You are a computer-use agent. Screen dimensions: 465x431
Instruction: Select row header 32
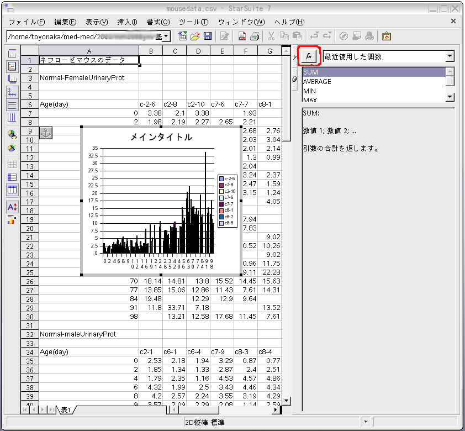(30, 334)
